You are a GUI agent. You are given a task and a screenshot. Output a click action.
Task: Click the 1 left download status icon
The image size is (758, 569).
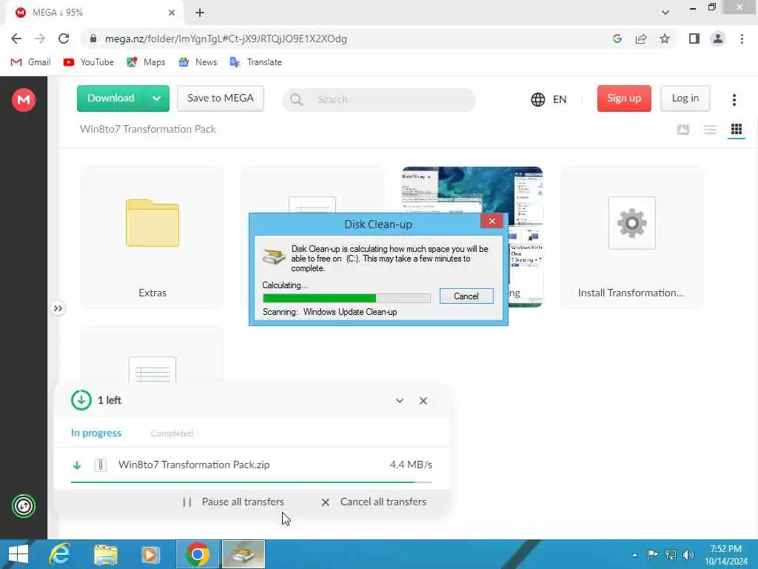[x=81, y=400]
